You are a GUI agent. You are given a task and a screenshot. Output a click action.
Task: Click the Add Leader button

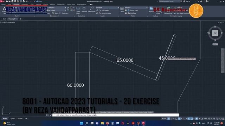[x=104, y=10]
